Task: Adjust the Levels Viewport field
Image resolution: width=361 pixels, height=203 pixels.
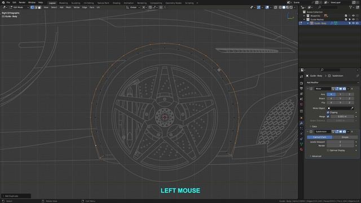Action: (340, 142)
